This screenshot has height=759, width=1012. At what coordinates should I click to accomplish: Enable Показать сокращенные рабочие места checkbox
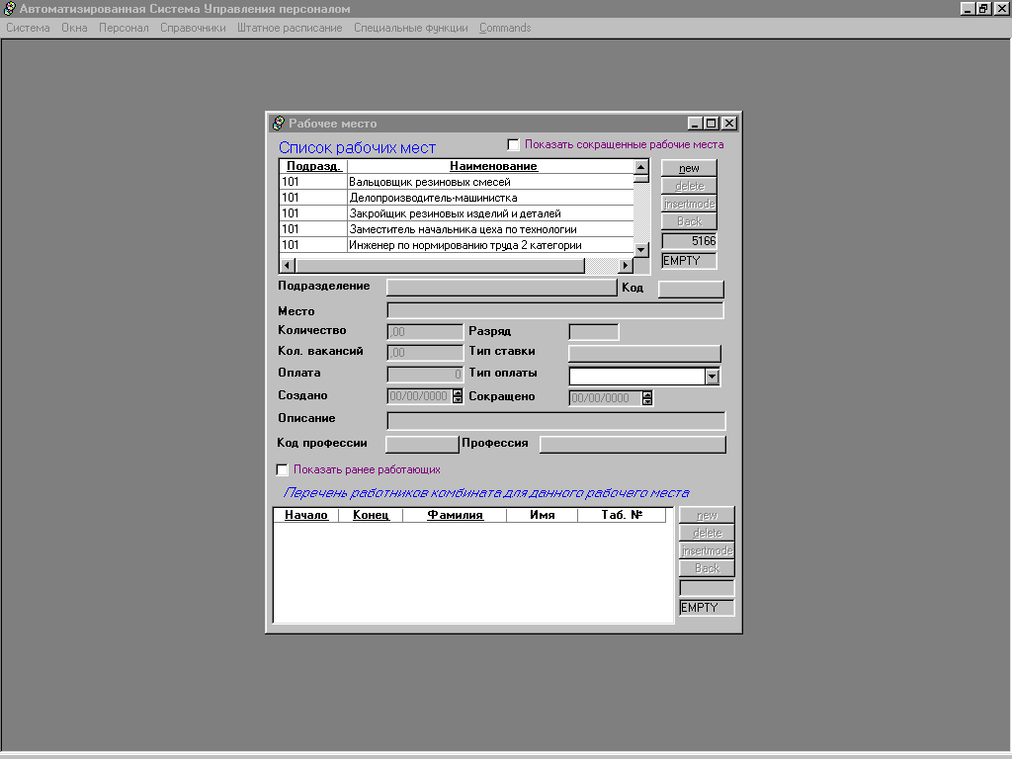(513, 145)
